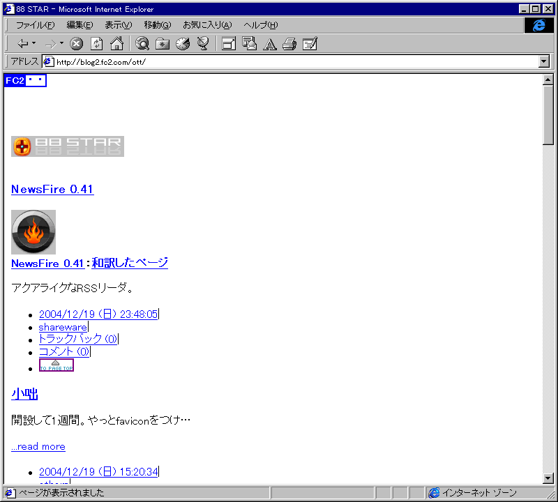Screen dimensions: 558x502
Task: Open the Forward button history dropdown arrow
Action: (61, 43)
